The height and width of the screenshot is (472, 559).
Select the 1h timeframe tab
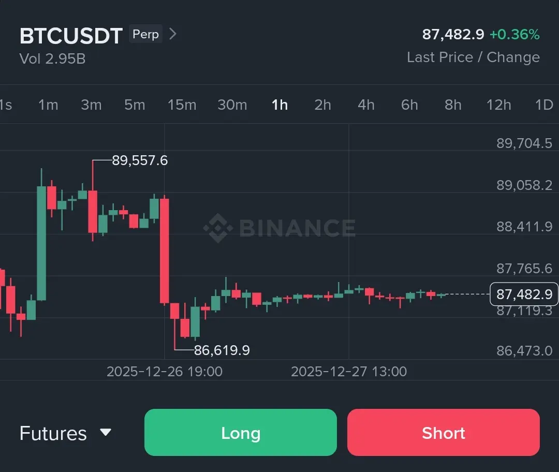tap(279, 105)
